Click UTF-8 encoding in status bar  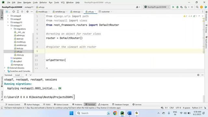coord(178,108)
